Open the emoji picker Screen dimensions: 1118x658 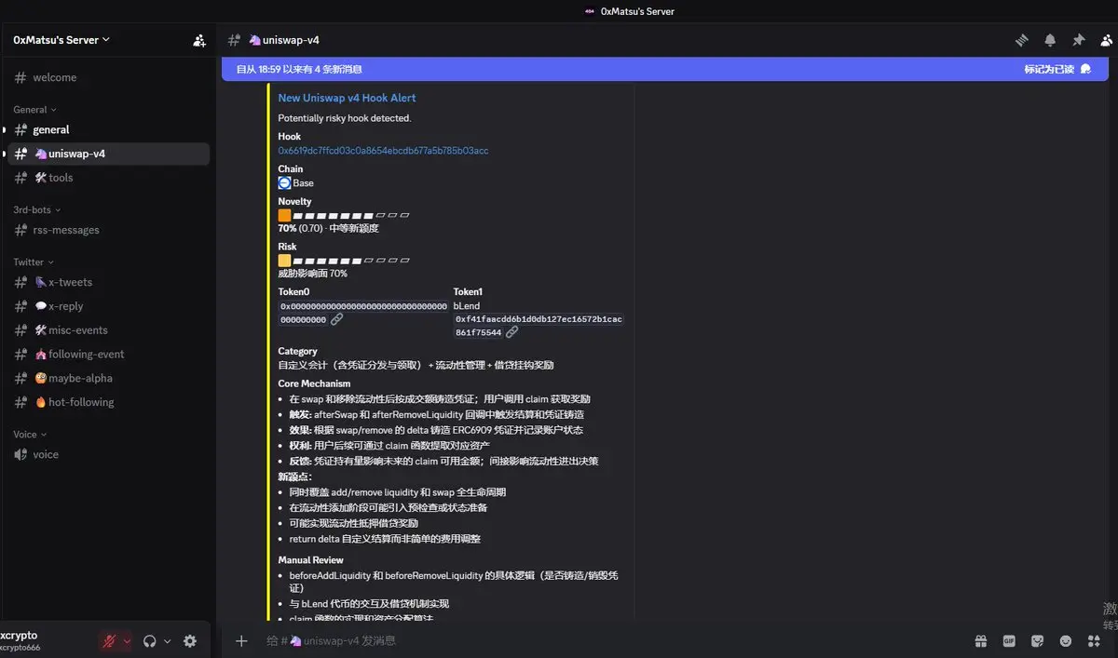[1066, 640]
